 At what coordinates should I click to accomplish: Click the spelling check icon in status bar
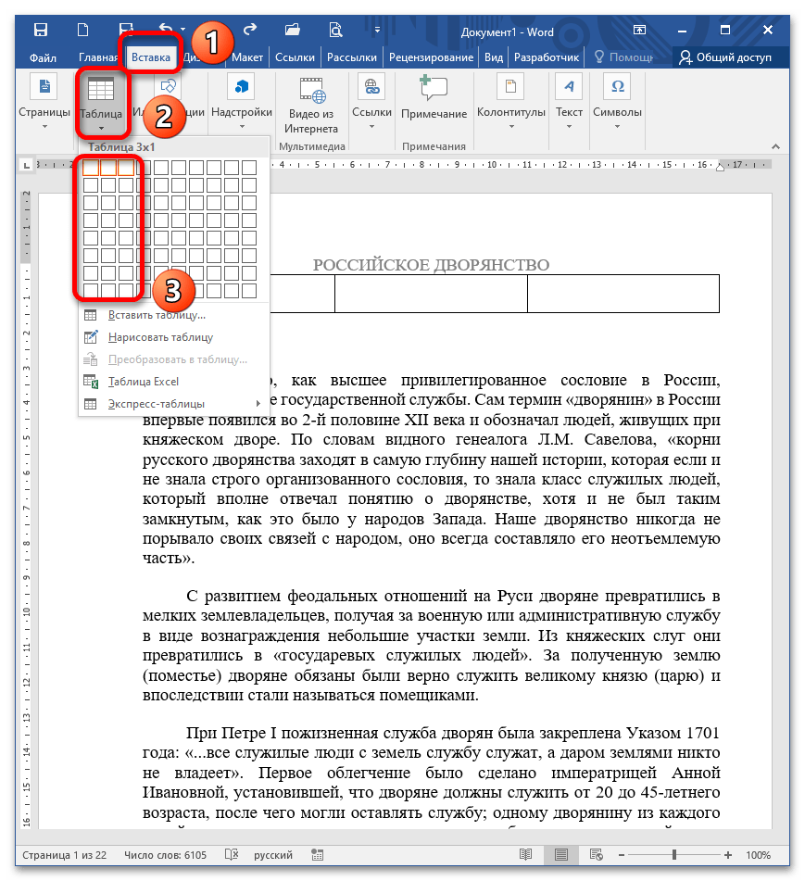[232, 855]
